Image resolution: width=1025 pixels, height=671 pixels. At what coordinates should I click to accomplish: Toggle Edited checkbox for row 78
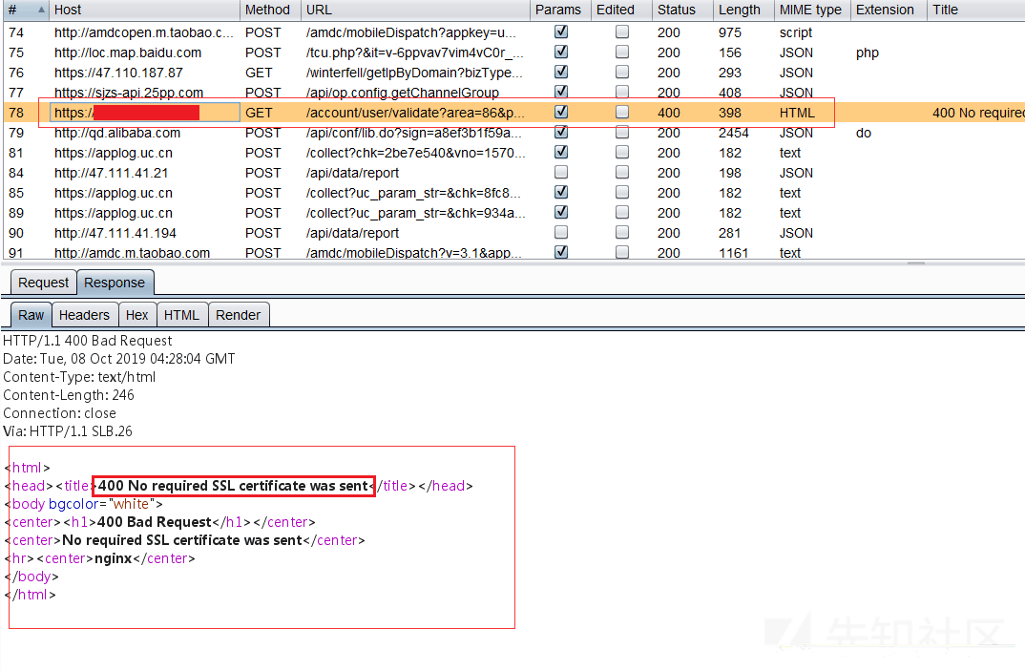coord(622,112)
